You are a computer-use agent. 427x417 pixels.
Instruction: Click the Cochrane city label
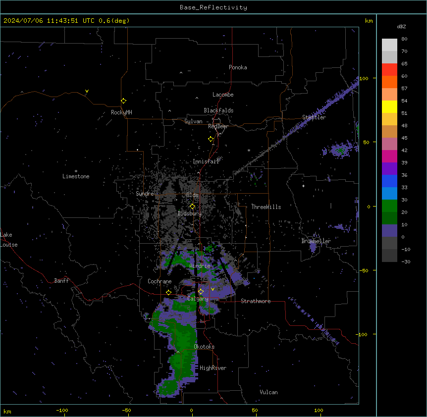[160, 281]
